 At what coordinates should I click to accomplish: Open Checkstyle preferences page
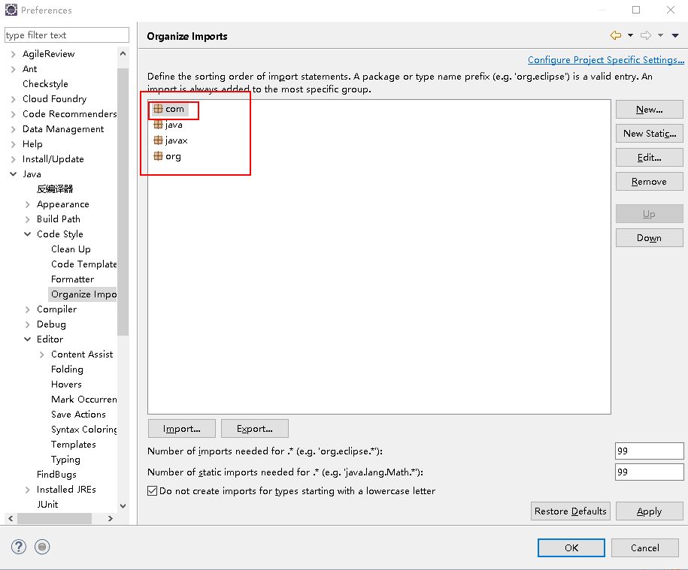point(45,83)
